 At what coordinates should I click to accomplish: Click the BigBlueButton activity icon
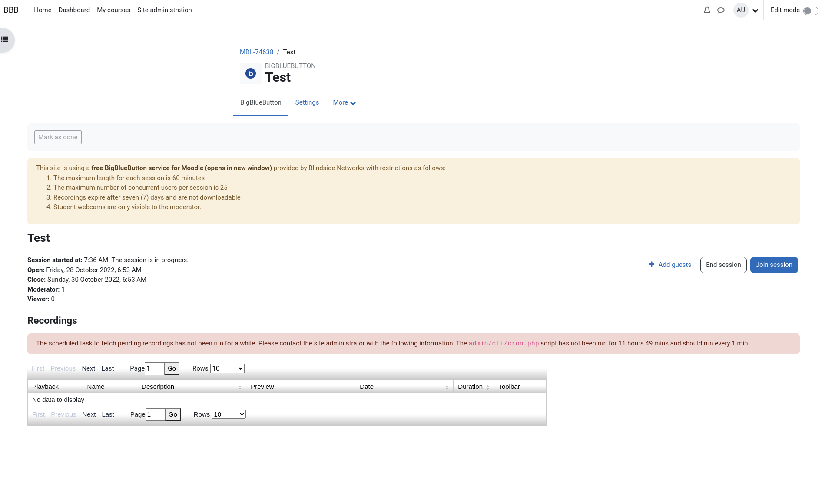tap(251, 73)
